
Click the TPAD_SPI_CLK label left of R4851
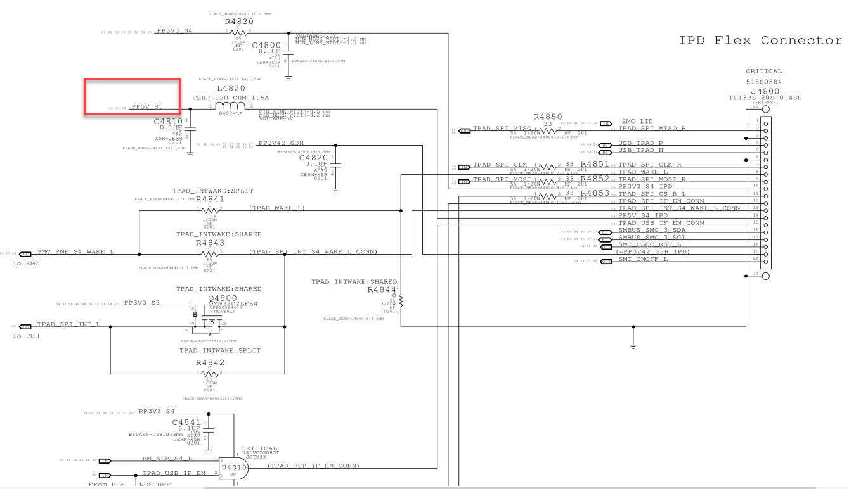point(500,165)
